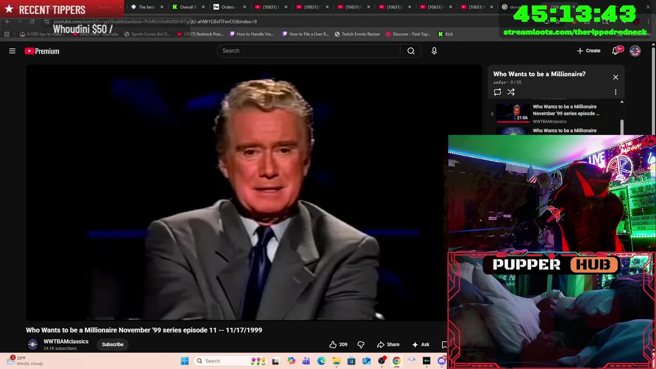
Task: Open the How to Handle Vie... bookmark
Action: click(252, 34)
